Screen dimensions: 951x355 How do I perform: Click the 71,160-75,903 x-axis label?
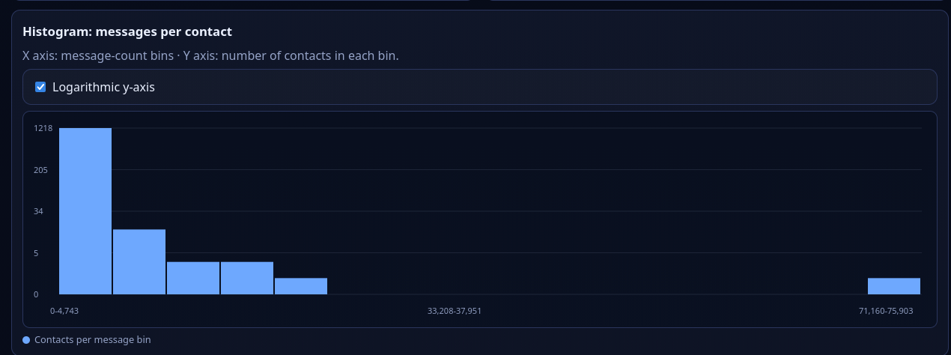(x=886, y=310)
